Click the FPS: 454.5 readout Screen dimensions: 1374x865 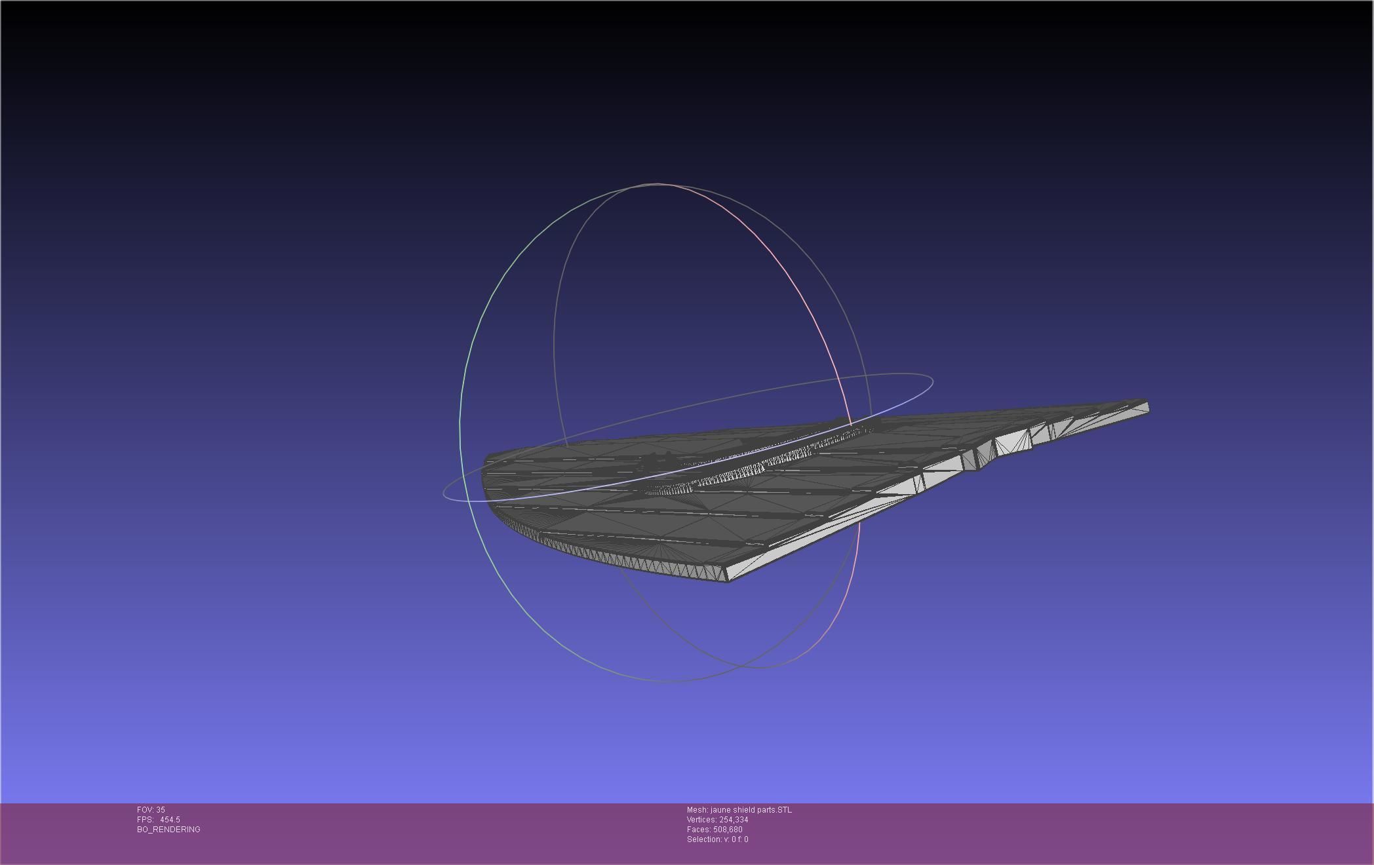159,820
